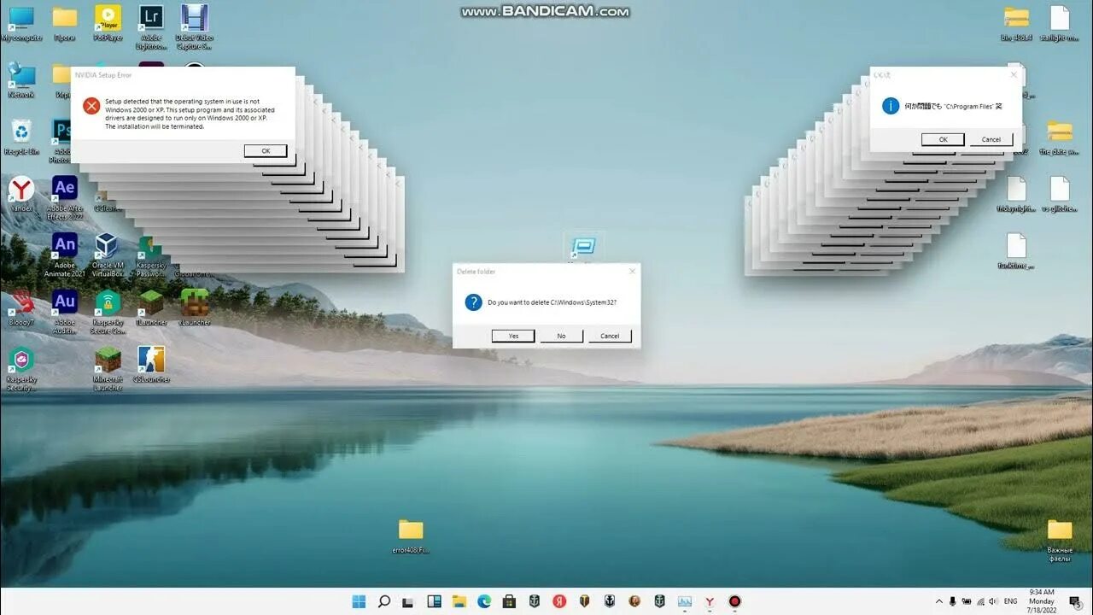Switch to the Bandicam recorder on taskbar
The height and width of the screenshot is (615, 1093).
pyautogui.click(x=734, y=601)
